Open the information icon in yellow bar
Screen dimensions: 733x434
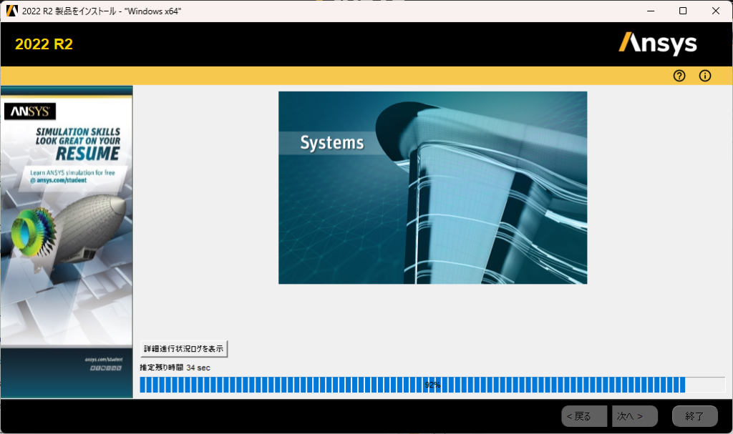pyautogui.click(x=705, y=76)
